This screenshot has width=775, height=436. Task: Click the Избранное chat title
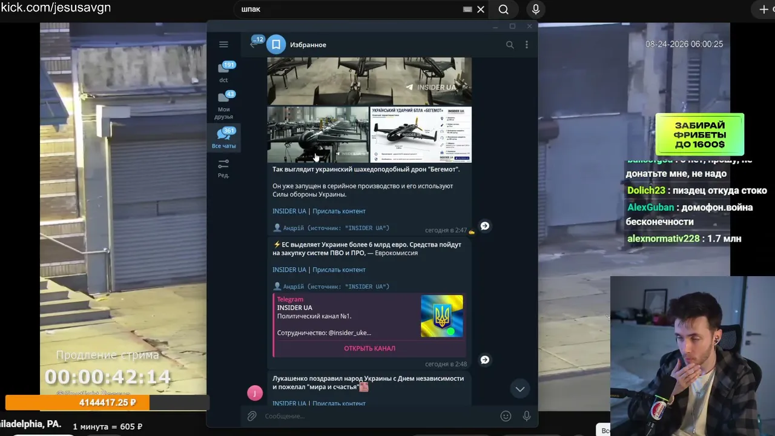308,45
